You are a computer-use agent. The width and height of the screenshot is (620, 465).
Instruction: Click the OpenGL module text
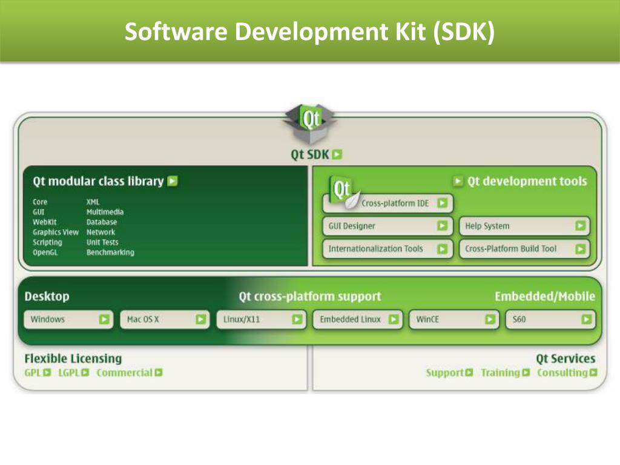click(x=45, y=252)
